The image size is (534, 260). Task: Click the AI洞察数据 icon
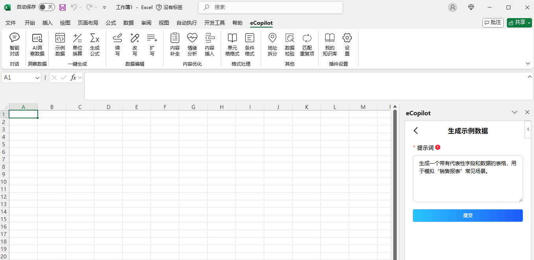pos(37,44)
